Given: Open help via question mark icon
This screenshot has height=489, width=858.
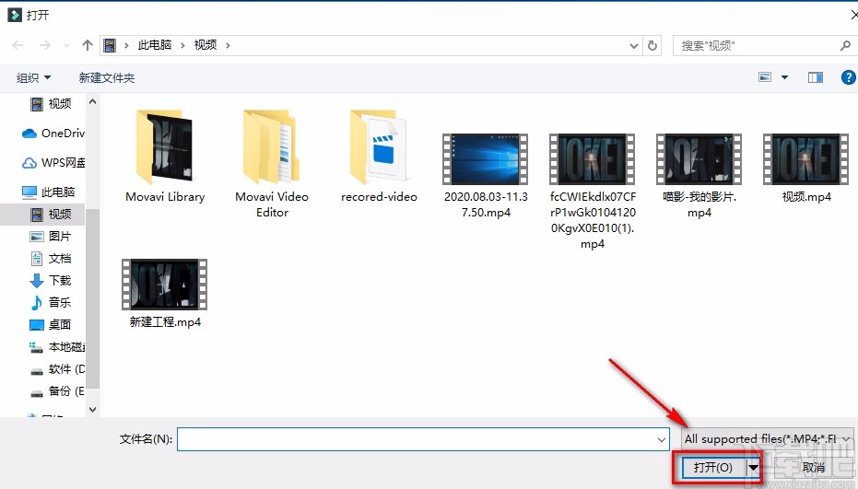Looking at the screenshot, I should pos(848,77).
